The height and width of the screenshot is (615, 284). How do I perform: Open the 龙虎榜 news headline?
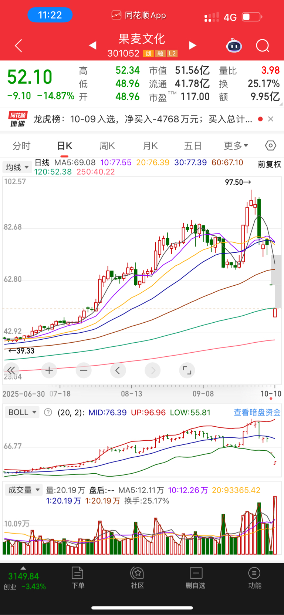pyautogui.click(x=143, y=119)
